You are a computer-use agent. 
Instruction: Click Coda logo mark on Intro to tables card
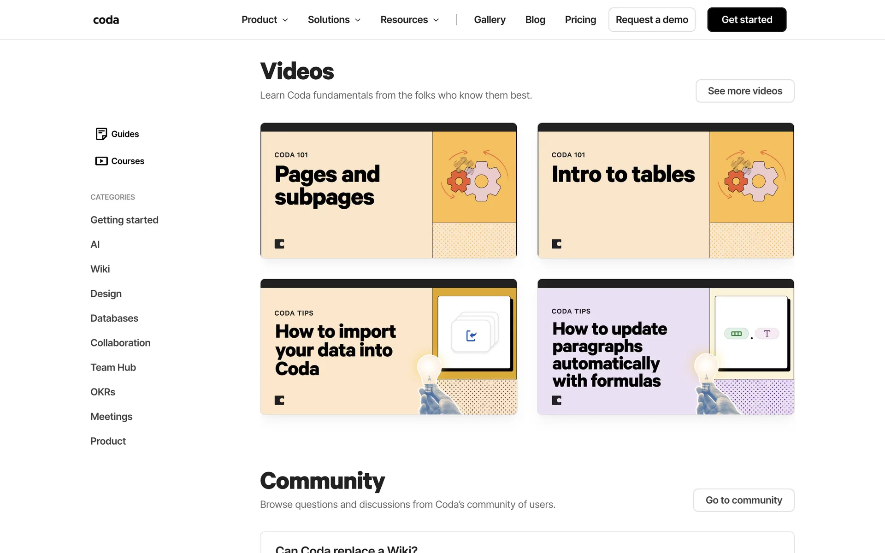pos(556,244)
